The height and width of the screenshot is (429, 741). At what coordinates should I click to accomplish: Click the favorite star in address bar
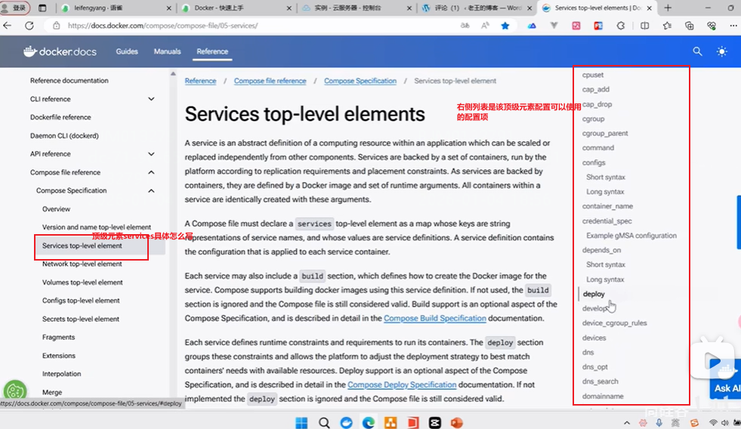pyautogui.click(x=505, y=26)
